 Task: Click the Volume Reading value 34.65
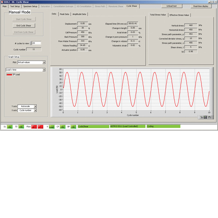click(x=82, y=45)
